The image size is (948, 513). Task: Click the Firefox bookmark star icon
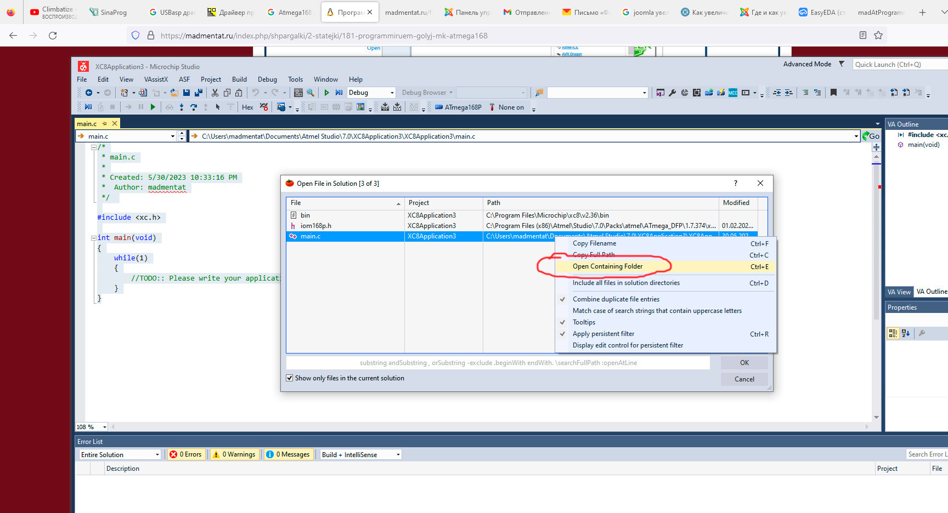click(878, 35)
